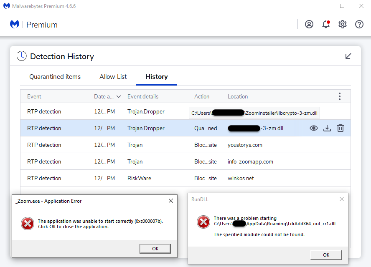Sort by the Date column arrow
This screenshot has width=371, height=267.
(x=119, y=96)
